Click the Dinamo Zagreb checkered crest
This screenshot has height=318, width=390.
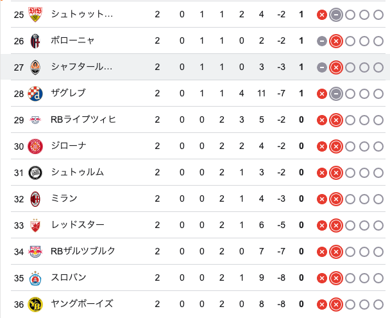pos(35,94)
